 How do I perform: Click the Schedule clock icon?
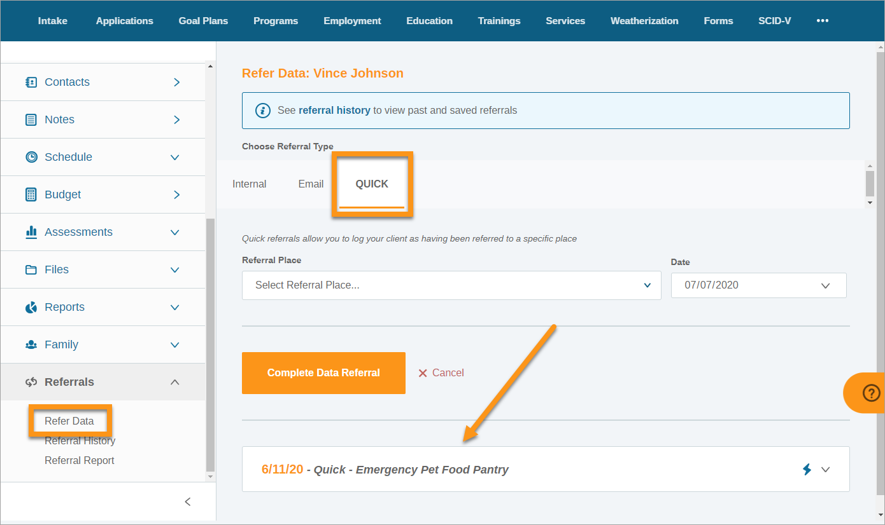[31, 157]
